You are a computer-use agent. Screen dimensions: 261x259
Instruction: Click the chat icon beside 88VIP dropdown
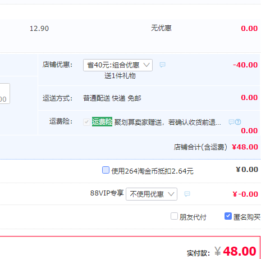tap(187, 194)
